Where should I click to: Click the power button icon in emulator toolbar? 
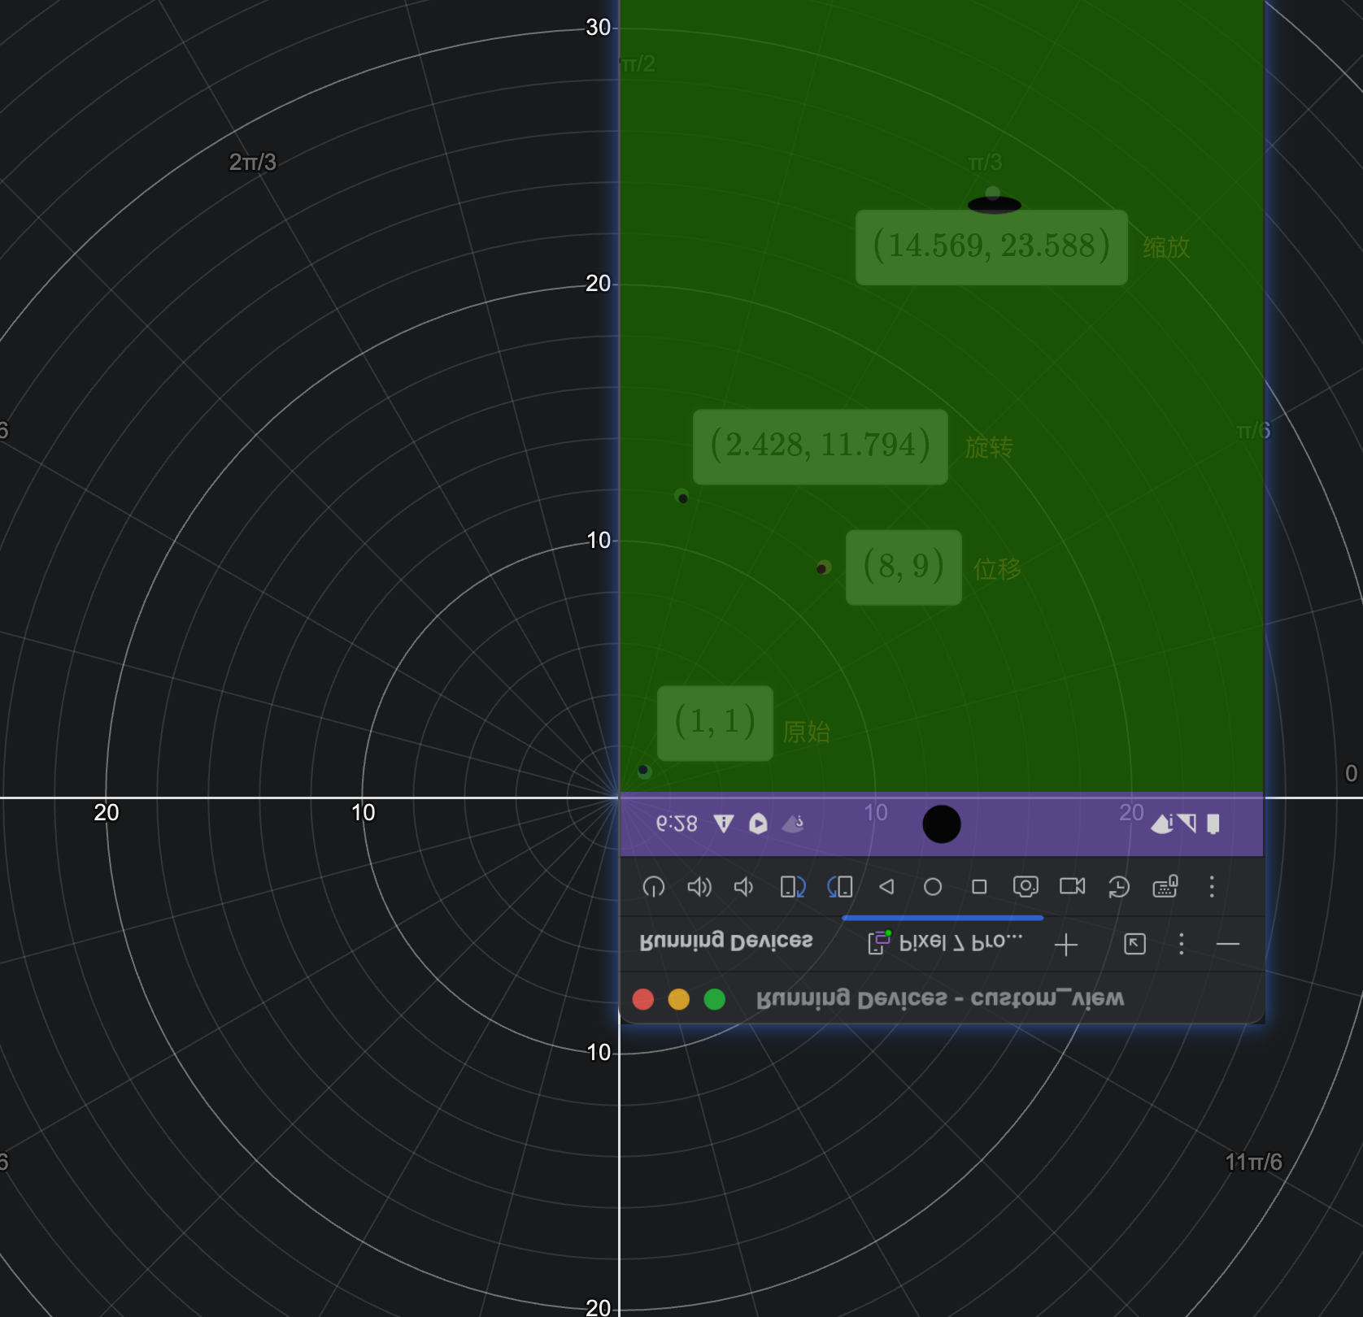[x=654, y=886]
